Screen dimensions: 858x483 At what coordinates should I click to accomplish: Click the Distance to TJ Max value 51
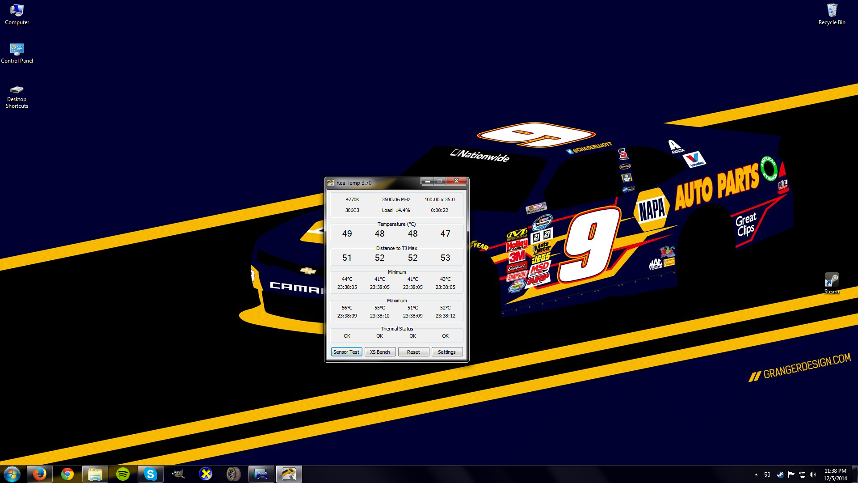pos(347,258)
